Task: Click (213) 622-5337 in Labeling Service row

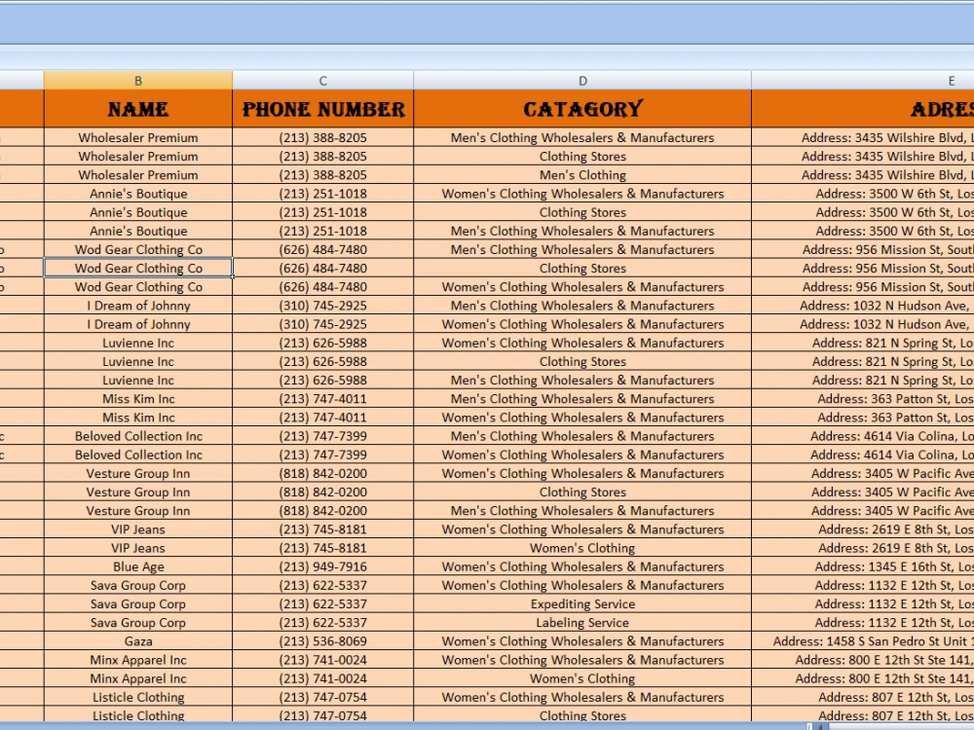Action: [323, 623]
